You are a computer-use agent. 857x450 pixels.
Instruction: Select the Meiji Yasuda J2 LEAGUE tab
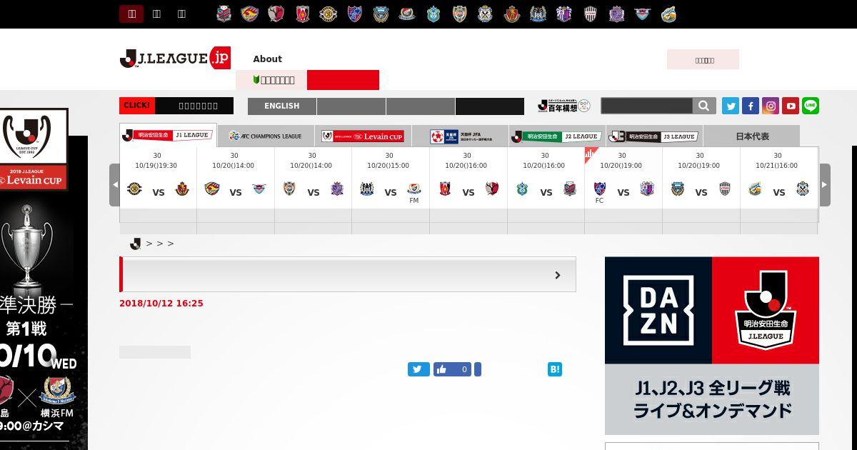pos(557,136)
